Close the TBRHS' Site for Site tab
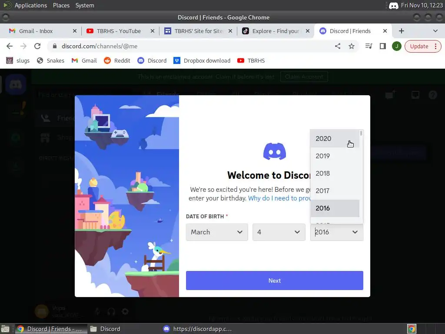This screenshot has width=445, height=334. [x=230, y=31]
